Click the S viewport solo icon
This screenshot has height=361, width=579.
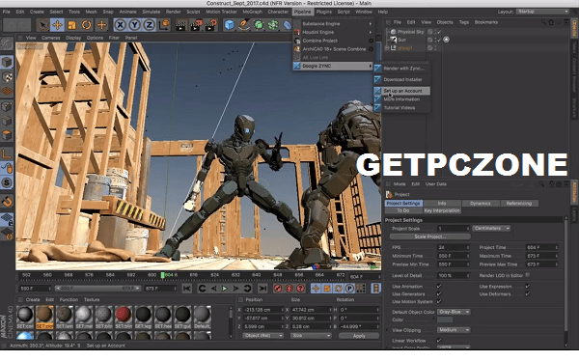7,182
